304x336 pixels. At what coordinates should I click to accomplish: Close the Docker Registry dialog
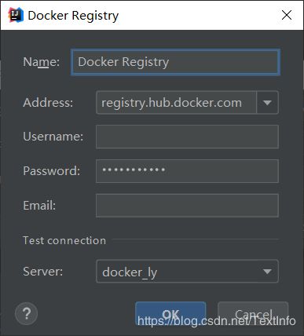click(287, 15)
